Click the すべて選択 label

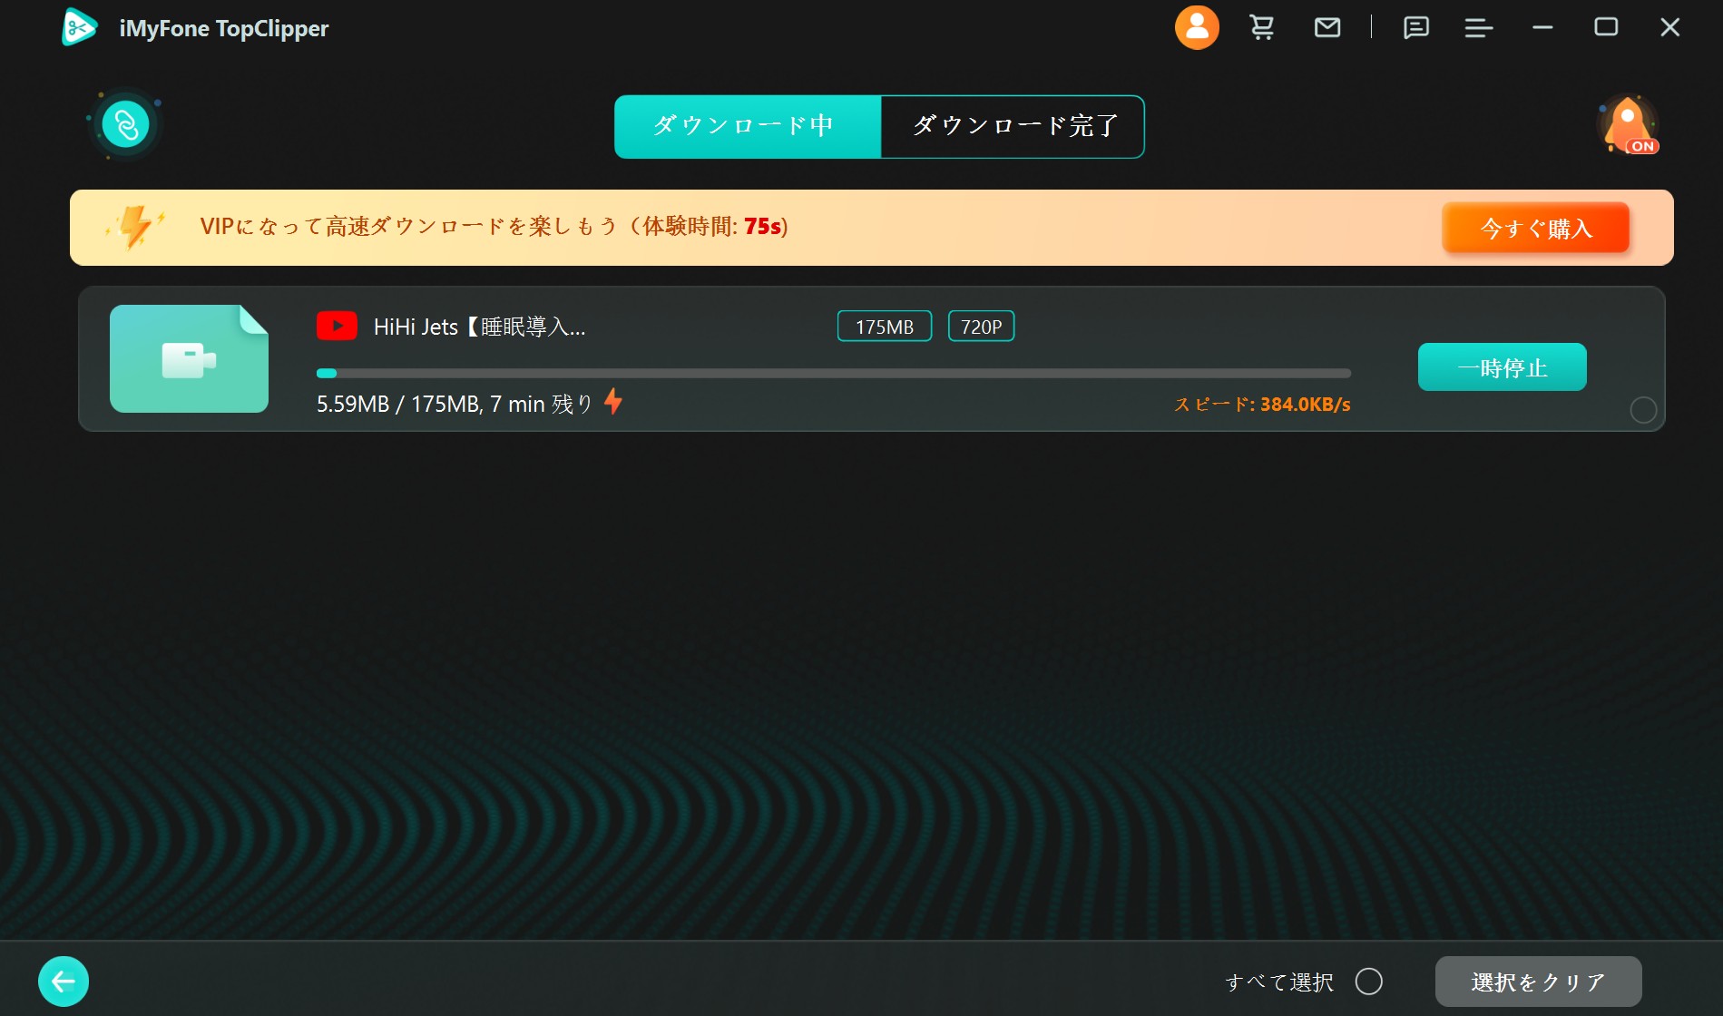tap(1279, 982)
